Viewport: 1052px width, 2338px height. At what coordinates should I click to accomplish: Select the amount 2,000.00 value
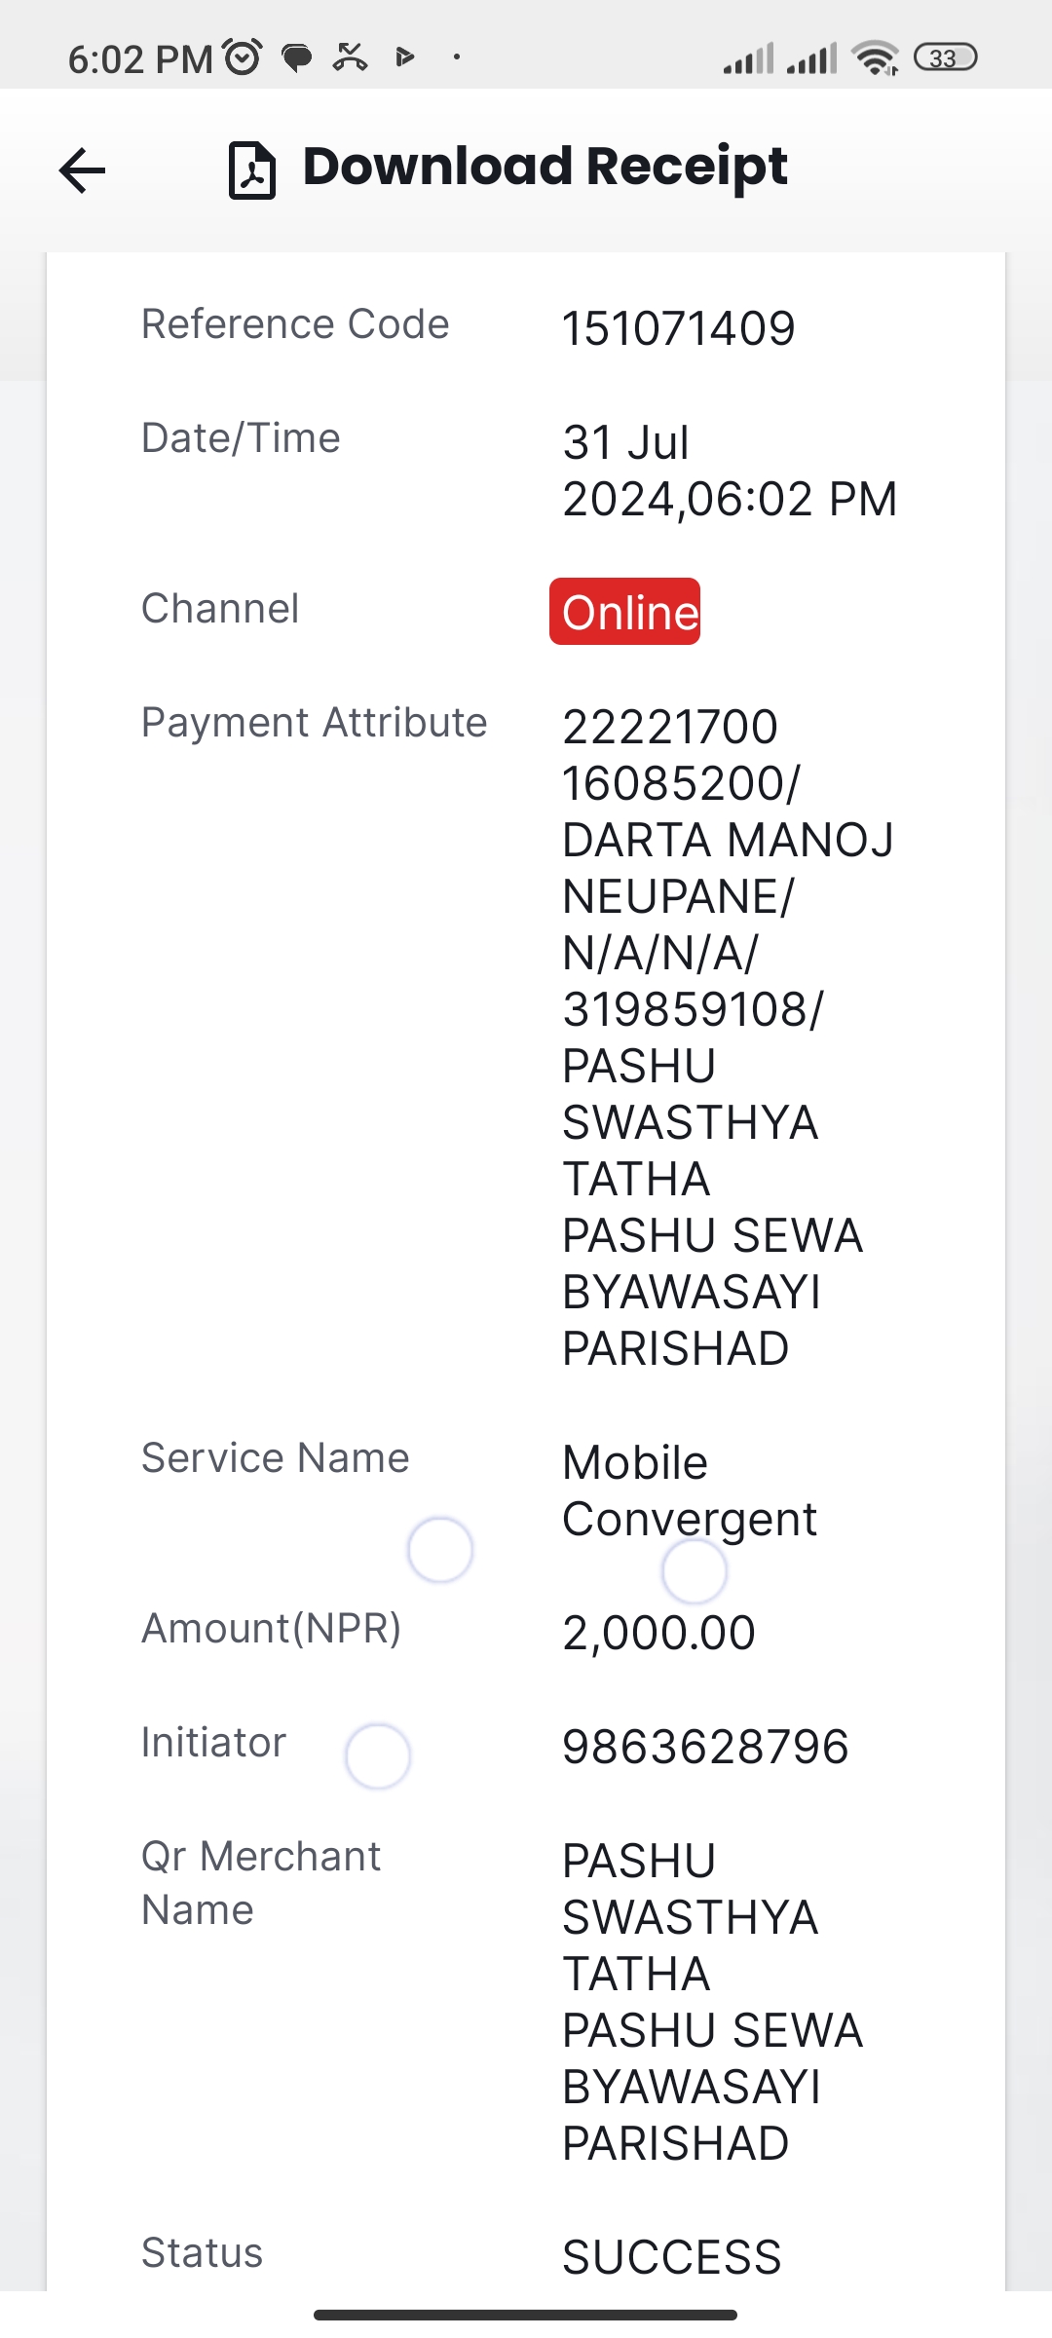[659, 1633]
